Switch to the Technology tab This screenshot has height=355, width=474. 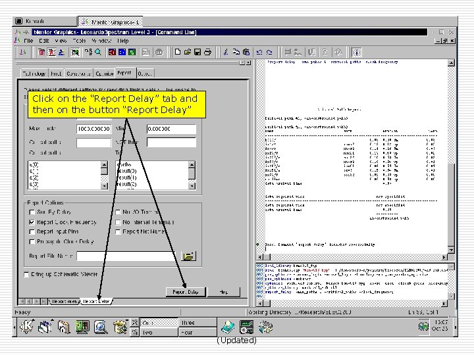34,74
